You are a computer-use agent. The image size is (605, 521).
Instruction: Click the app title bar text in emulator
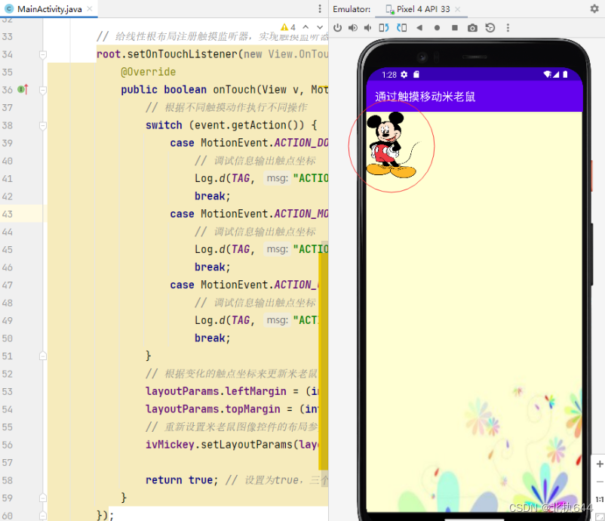coord(425,96)
